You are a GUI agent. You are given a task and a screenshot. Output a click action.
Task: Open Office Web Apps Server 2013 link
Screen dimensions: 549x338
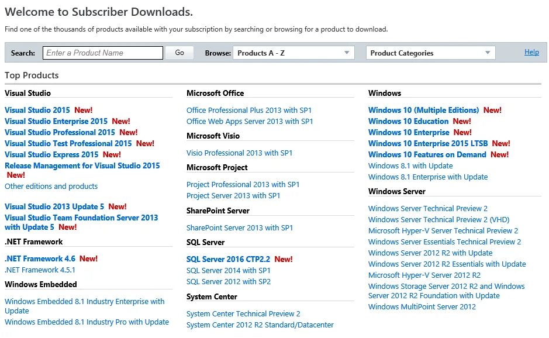[x=250, y=122]
